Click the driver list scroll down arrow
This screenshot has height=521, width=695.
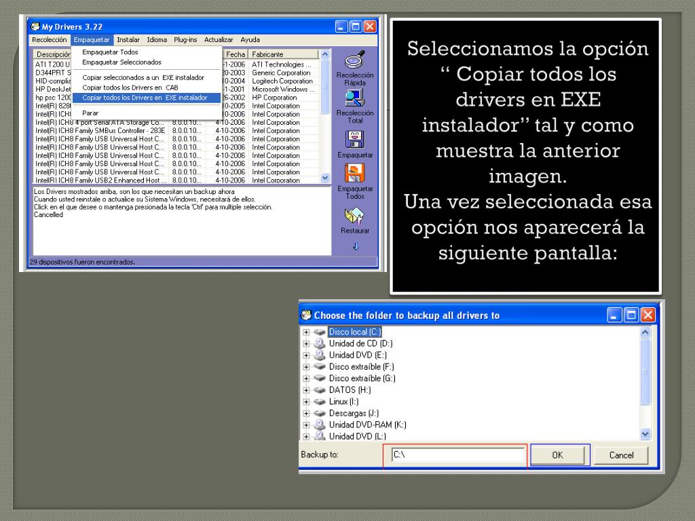pos(325,178)
